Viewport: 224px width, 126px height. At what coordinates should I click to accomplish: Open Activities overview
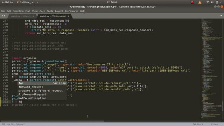pyautogui.click(x=7, y=2)
